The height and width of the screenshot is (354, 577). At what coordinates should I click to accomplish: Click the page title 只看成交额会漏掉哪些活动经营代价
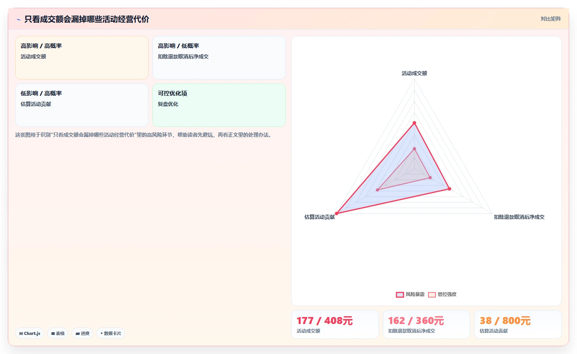[x=87, y=19]
